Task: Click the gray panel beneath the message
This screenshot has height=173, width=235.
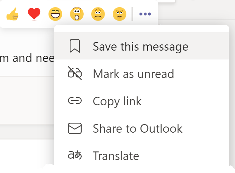Action: point(27,100)
